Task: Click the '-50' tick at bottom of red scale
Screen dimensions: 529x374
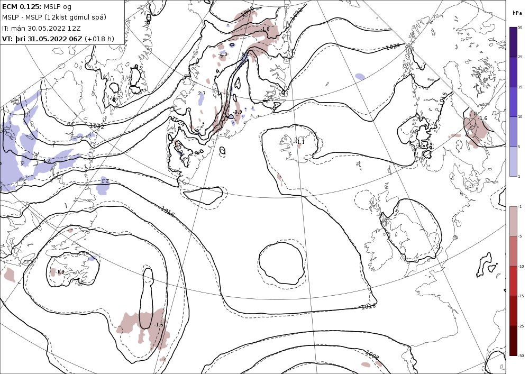Action: point(521,355)
